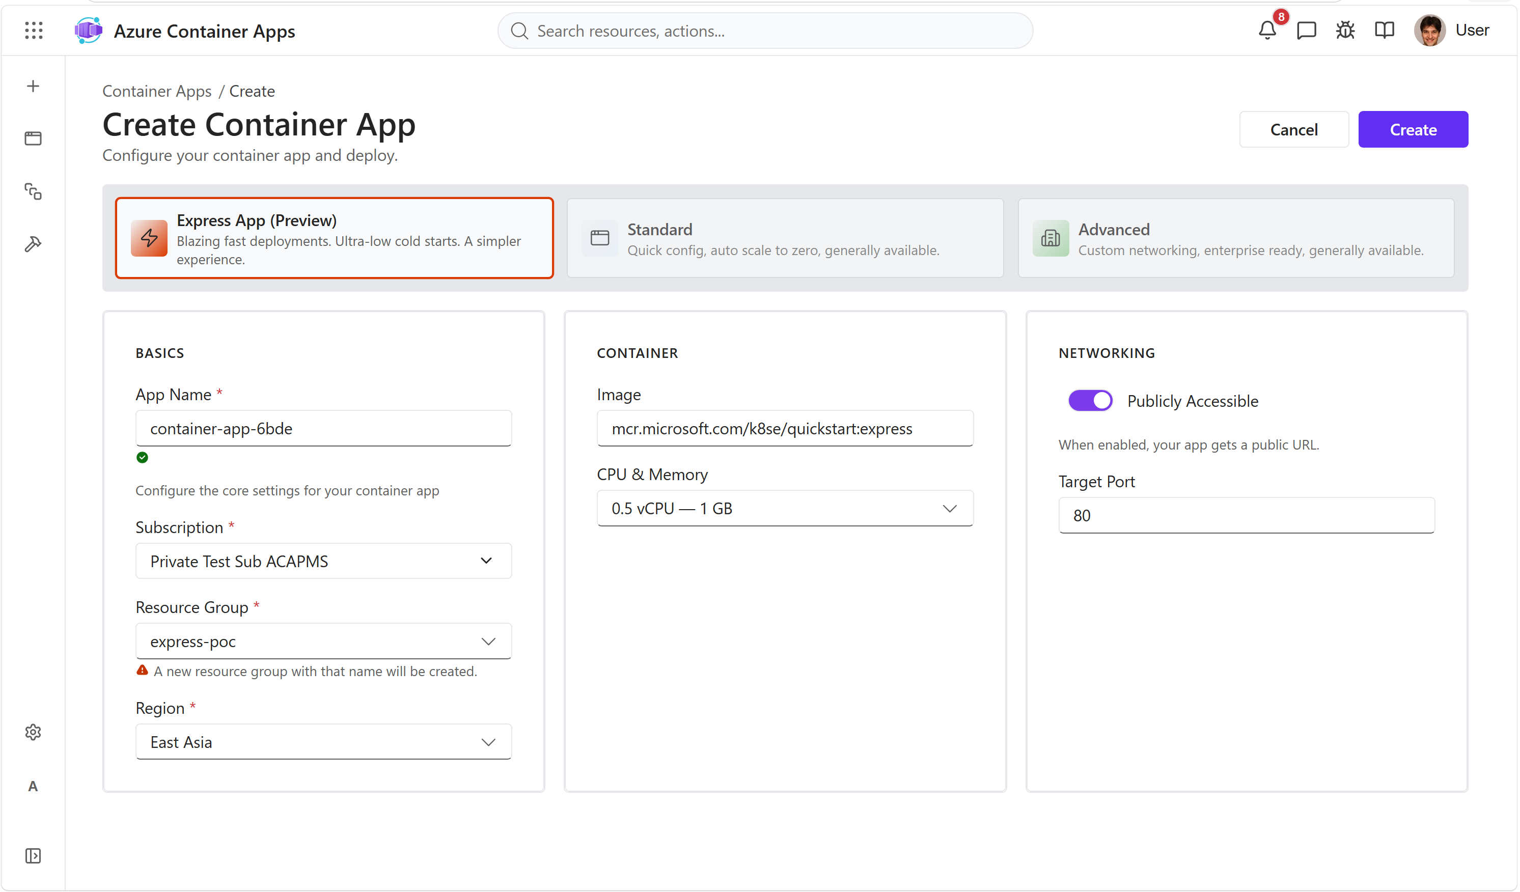Click 'Configure your container app and deploy.' subtitle
Image resolution: width=1520 pixels, height=892 pixels.
pyautogui.click(x=251, y=156)
